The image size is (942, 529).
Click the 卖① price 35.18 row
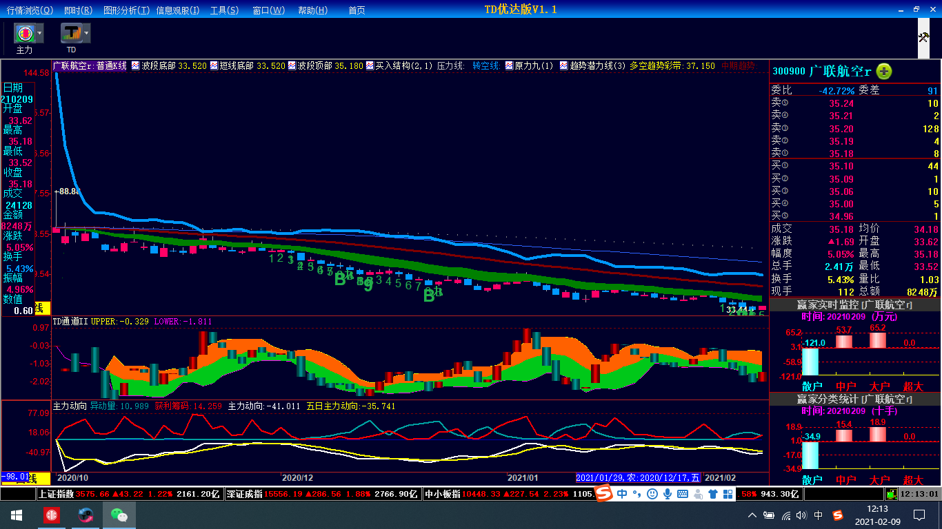pos(855,154)
